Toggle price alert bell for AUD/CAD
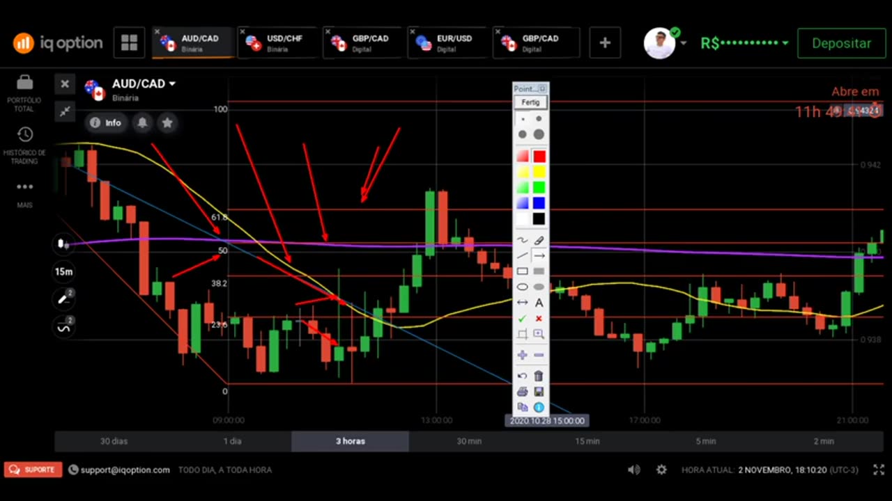 [x=142, y=122]
